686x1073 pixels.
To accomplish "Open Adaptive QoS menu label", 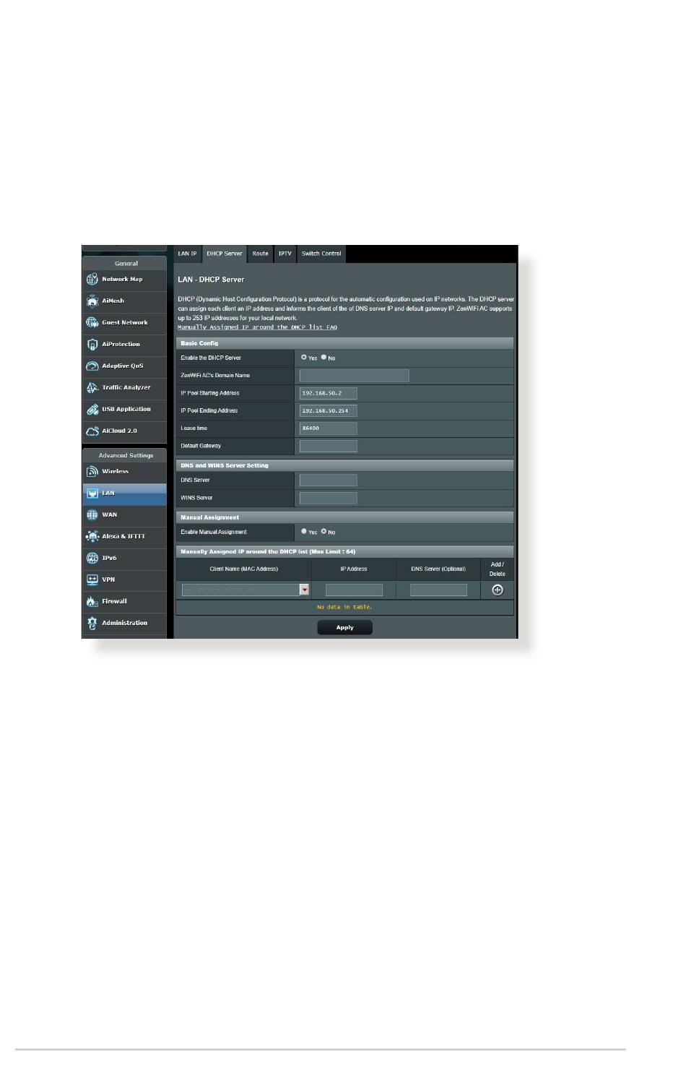I will click(x=123, y=366).
